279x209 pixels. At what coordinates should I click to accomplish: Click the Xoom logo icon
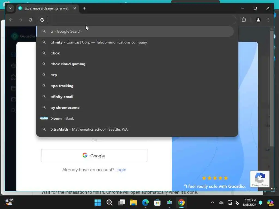pyautogui.click(x=44, y=118)
